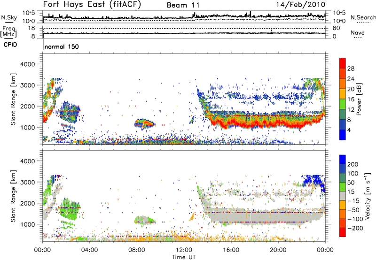Click the 'Freq. [MHz]' axis label

8,32
